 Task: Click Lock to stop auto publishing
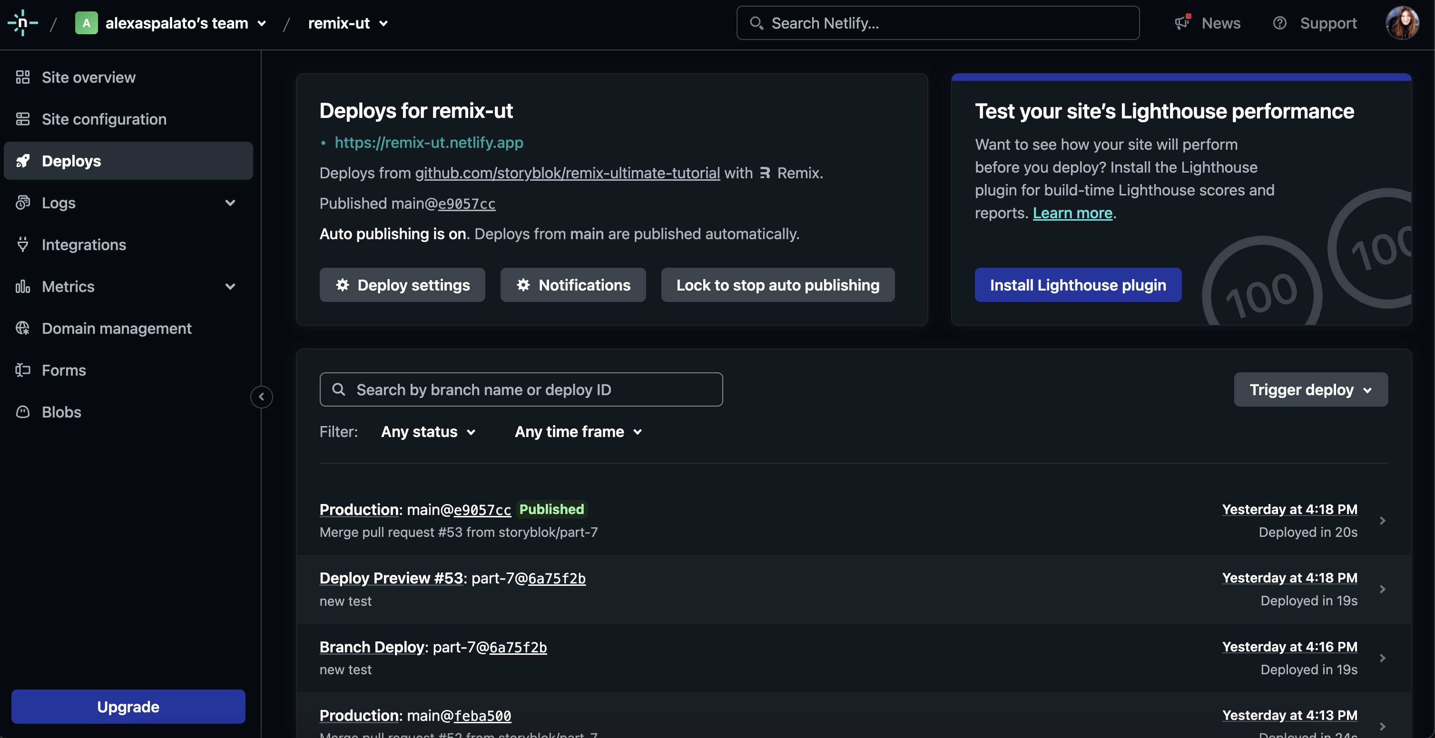pyautogui.click(x=777, y=285)
